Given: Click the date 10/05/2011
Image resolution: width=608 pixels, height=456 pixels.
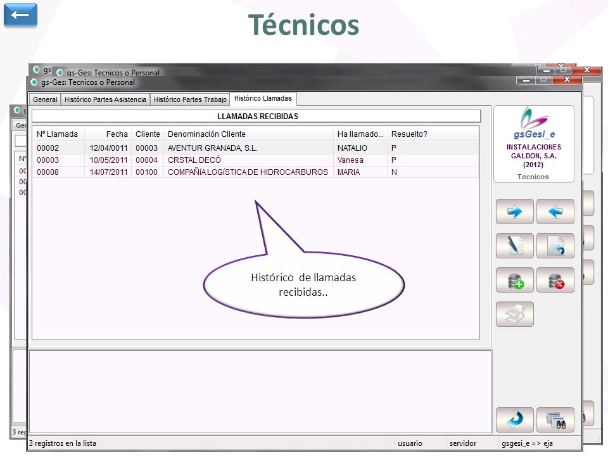Looking at the screenshot, I should click(108, 160).
